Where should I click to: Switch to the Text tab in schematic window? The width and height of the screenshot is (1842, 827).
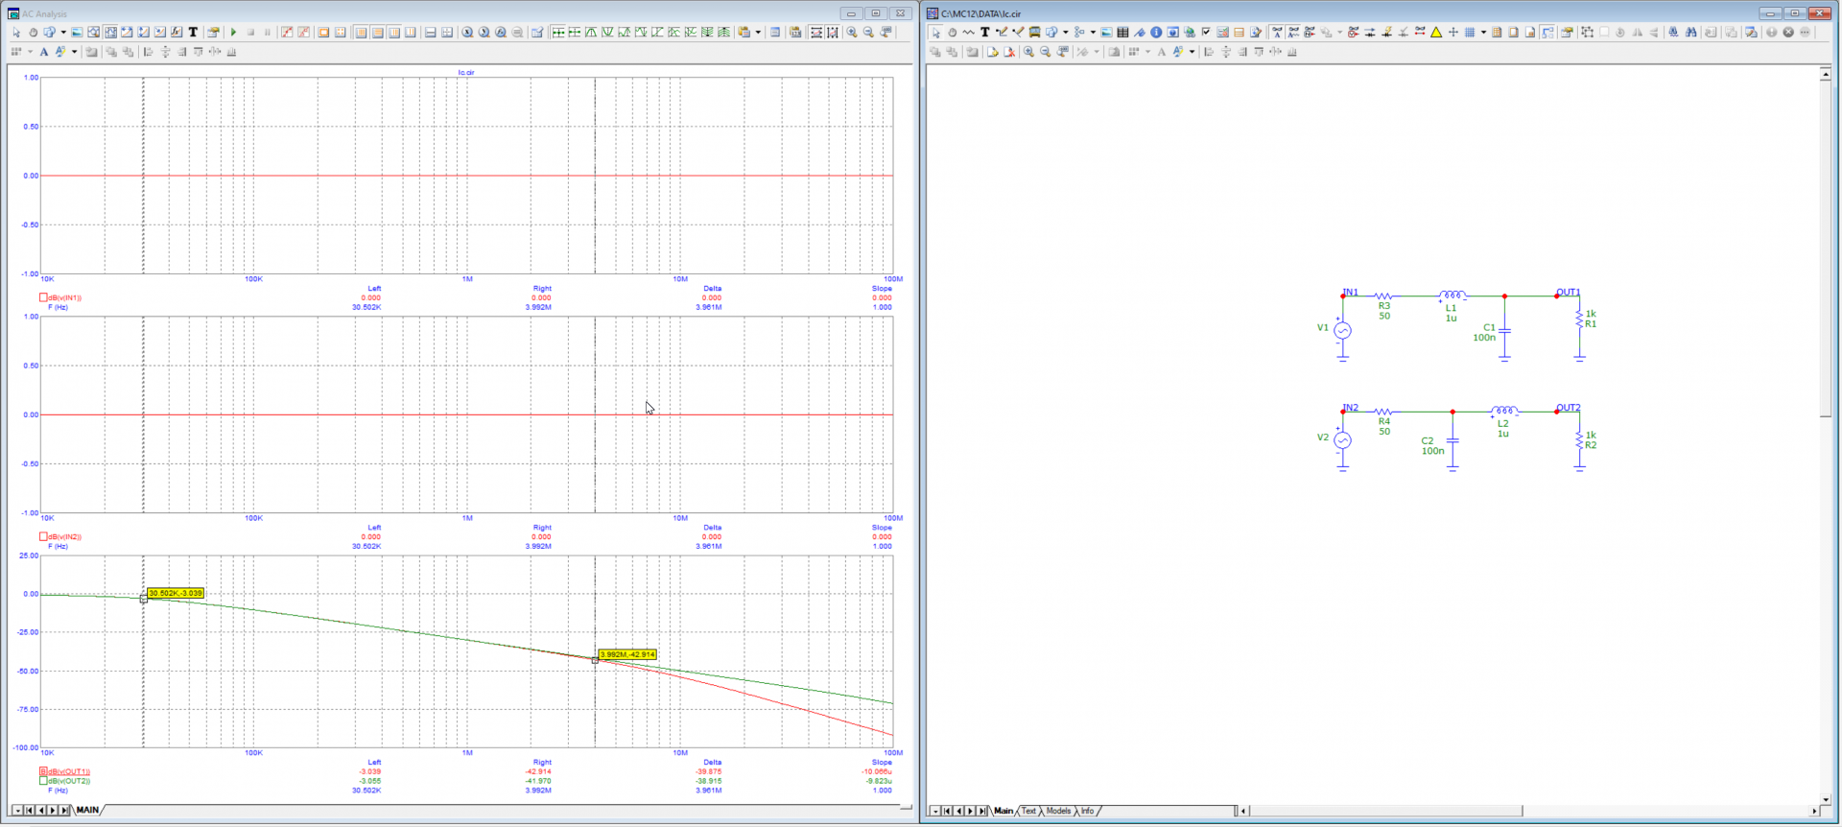[x=1028, y=811]
